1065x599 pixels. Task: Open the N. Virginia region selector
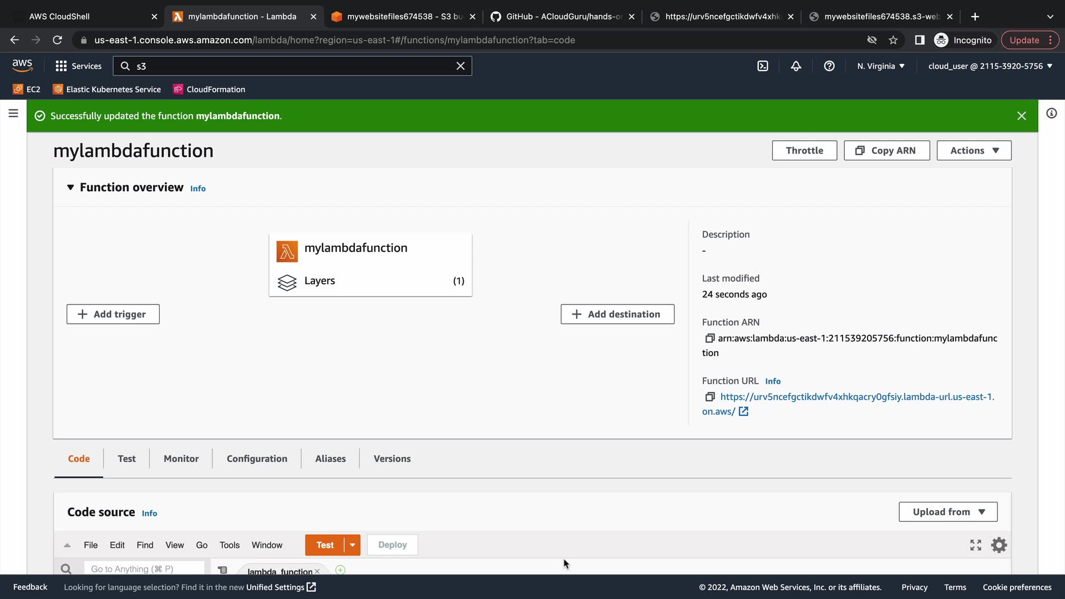[881, 66]
